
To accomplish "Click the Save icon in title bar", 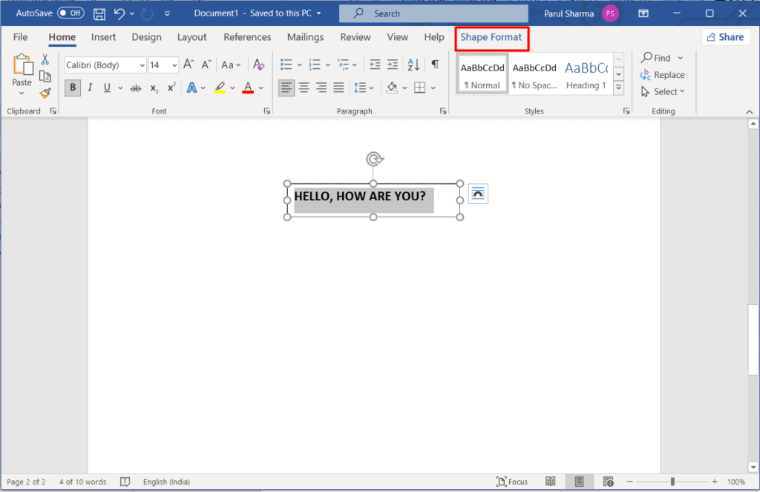I will click(99, 13).
